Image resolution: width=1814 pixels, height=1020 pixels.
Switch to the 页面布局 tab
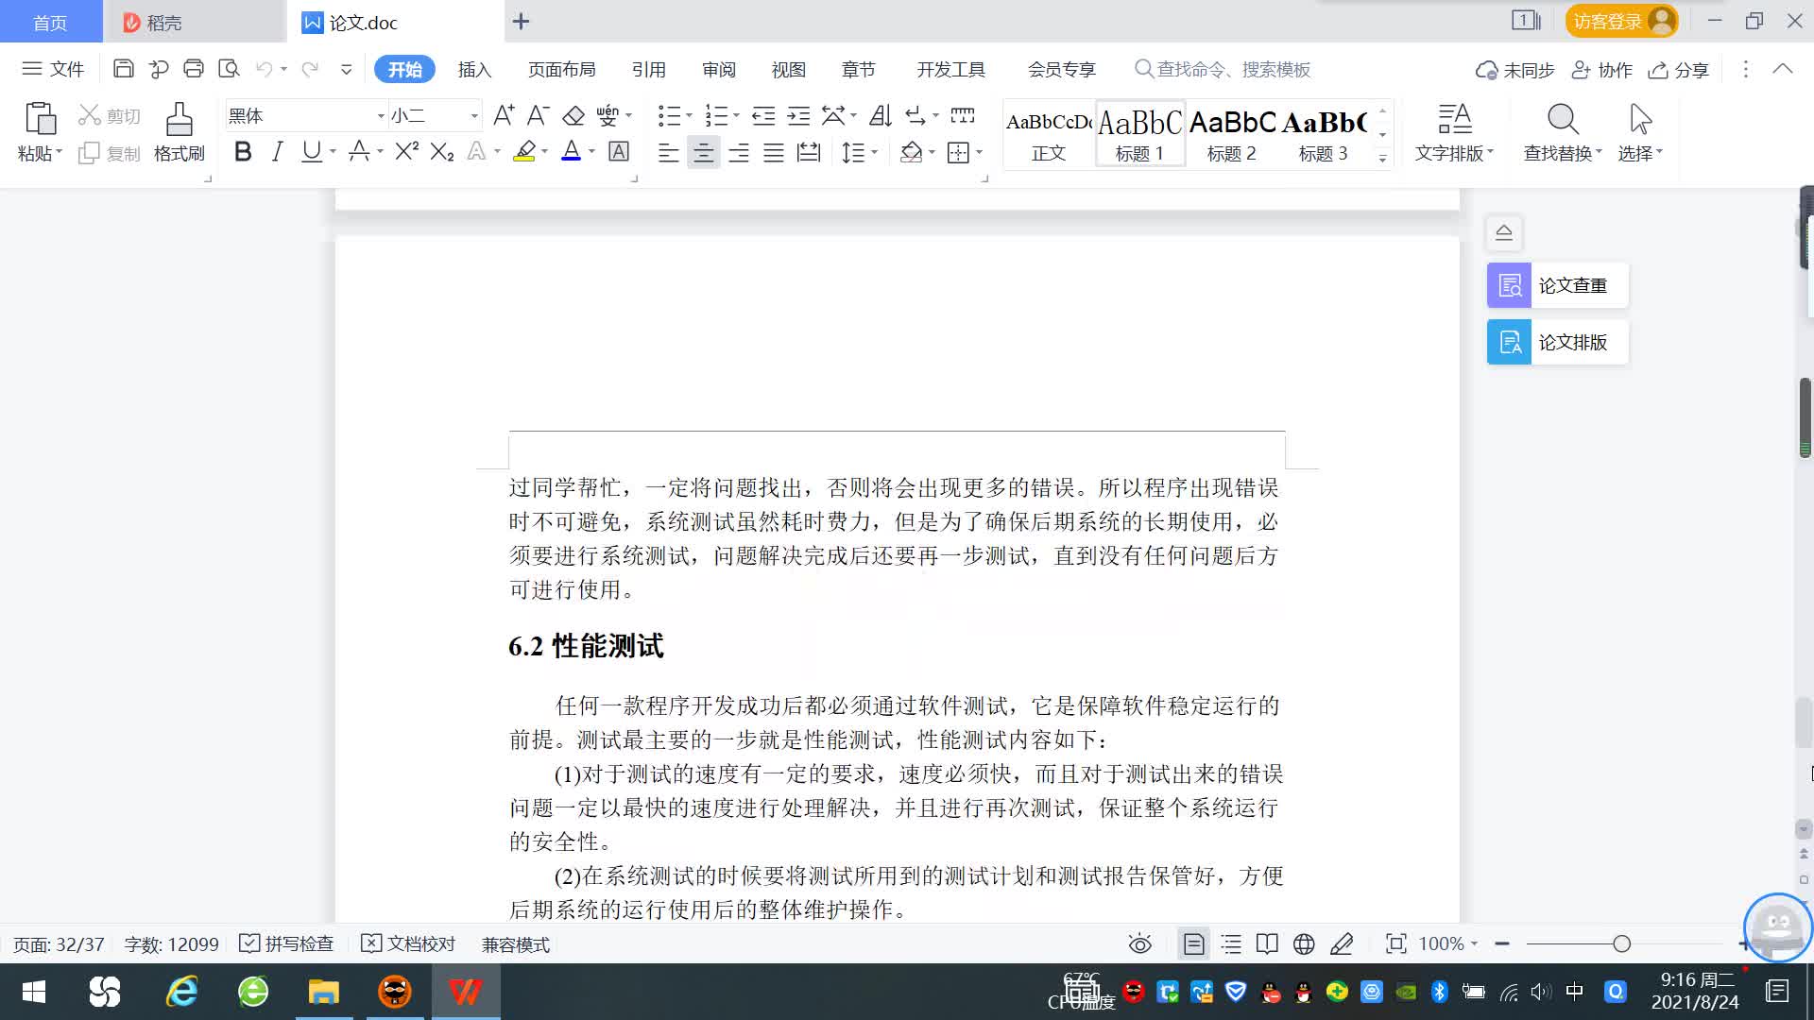click(x=561, y=69)
